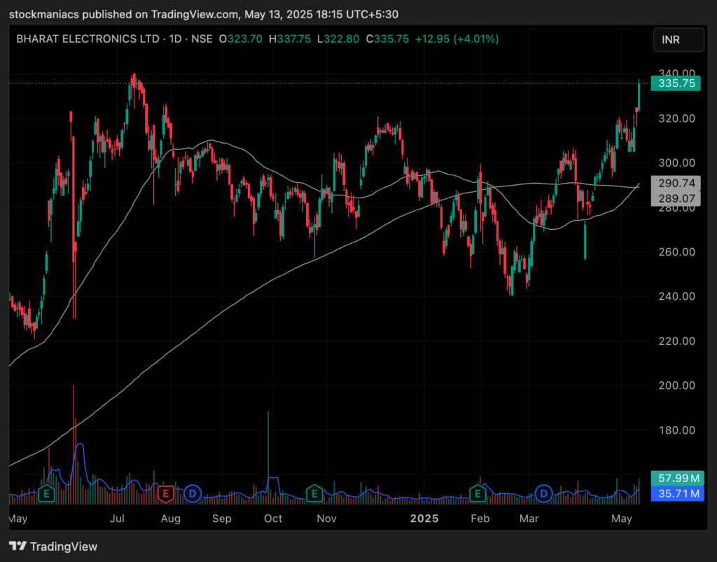This screenshot has height=562, width=717.
Task: Click the 2025 year label on the time axis
Action: [x=424, y=519]
